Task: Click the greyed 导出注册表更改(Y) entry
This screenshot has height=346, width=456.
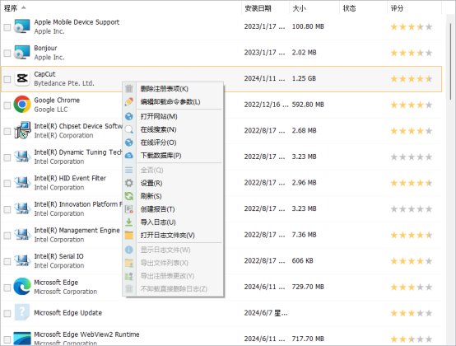Action: click(x=174, y=276)
